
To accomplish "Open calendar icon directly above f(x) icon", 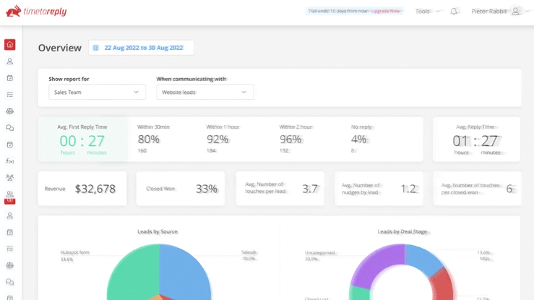I will click(x=10, y=145).
